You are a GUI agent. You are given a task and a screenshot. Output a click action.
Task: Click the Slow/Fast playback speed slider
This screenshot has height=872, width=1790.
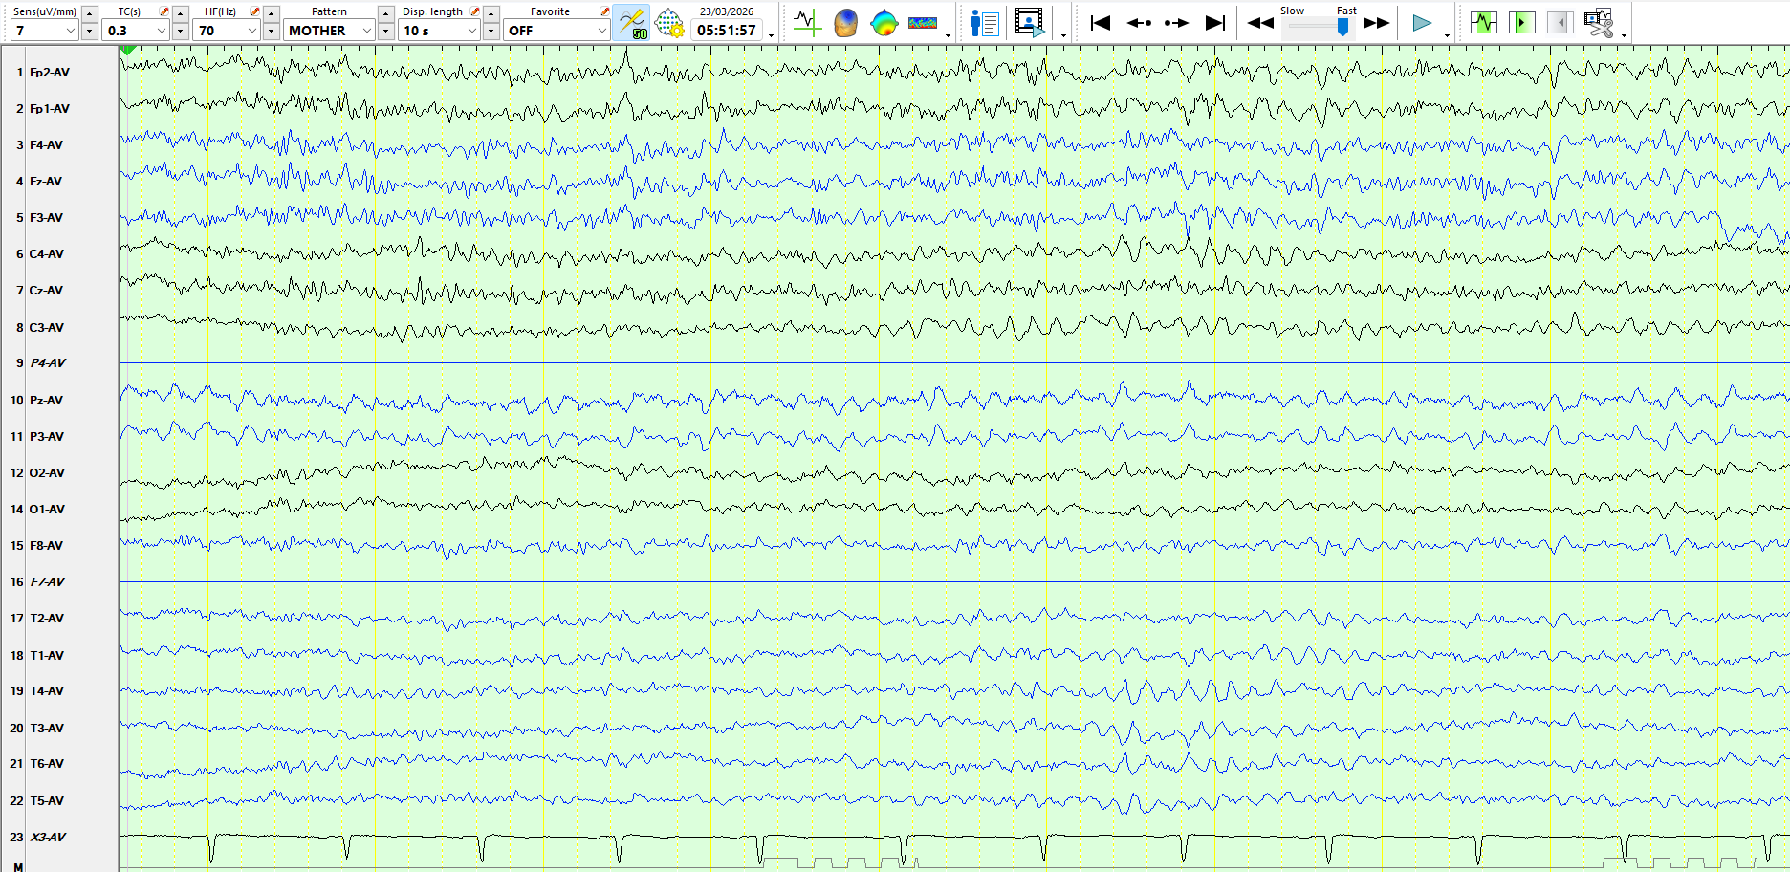[x=1319, y=27]
